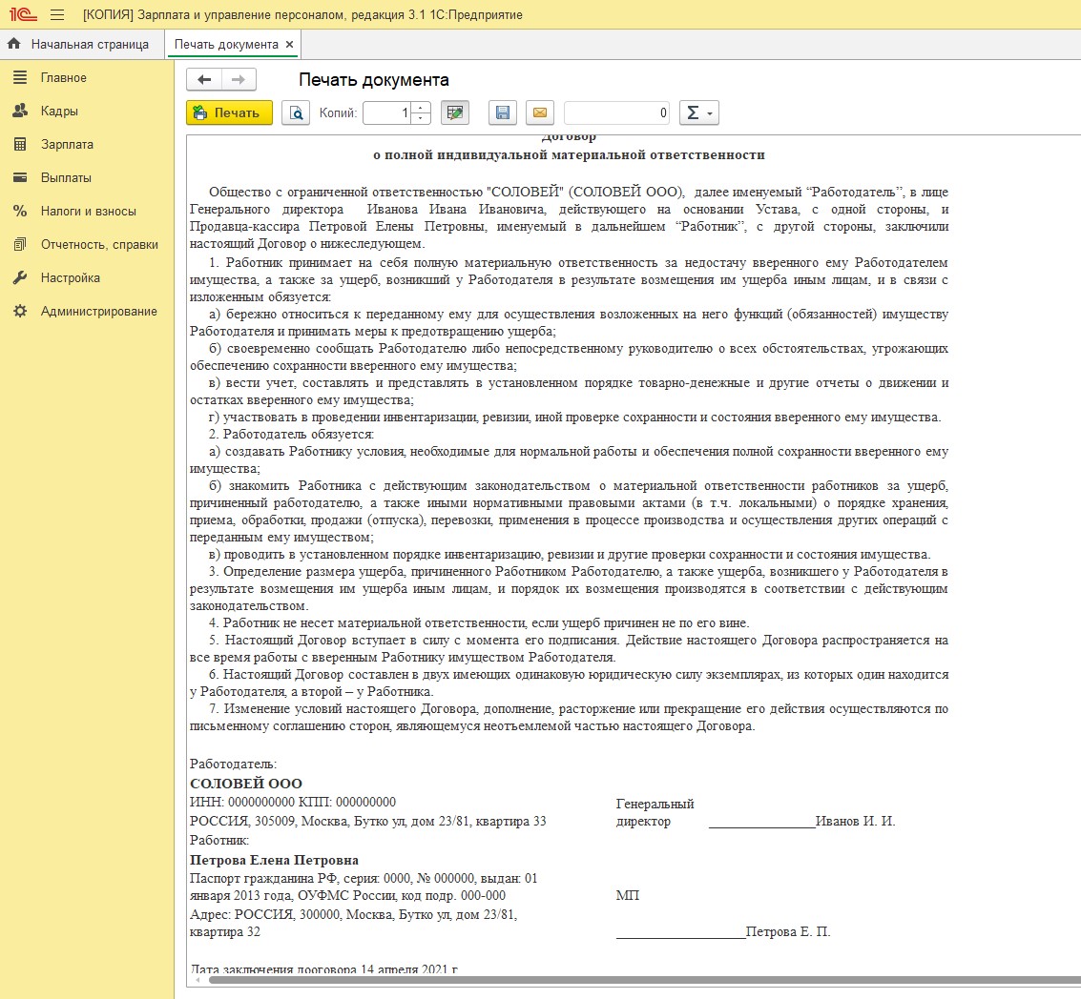The height and width of the screenshot is (999, 1081).
Task: Click the Отчетность documents icon
Action: pyautogui.click(x=20, y=244)
